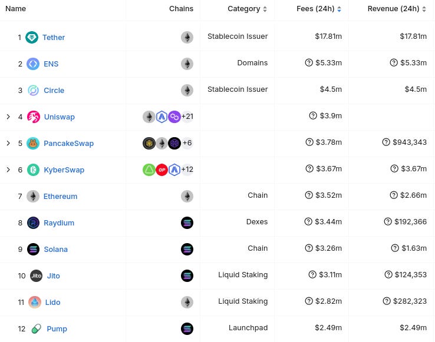Click Solana chain icon in Raydium row
435x342 pixels.
coord(187,223)
